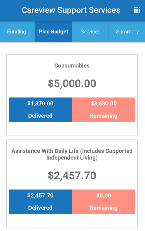Select the $1,370.00 Delivered block
The height and width of the screenshot is (231, 145).
point(40,110)
